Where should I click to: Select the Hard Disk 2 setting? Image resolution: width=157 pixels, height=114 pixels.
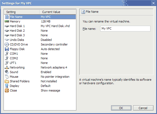click(17, 31)
